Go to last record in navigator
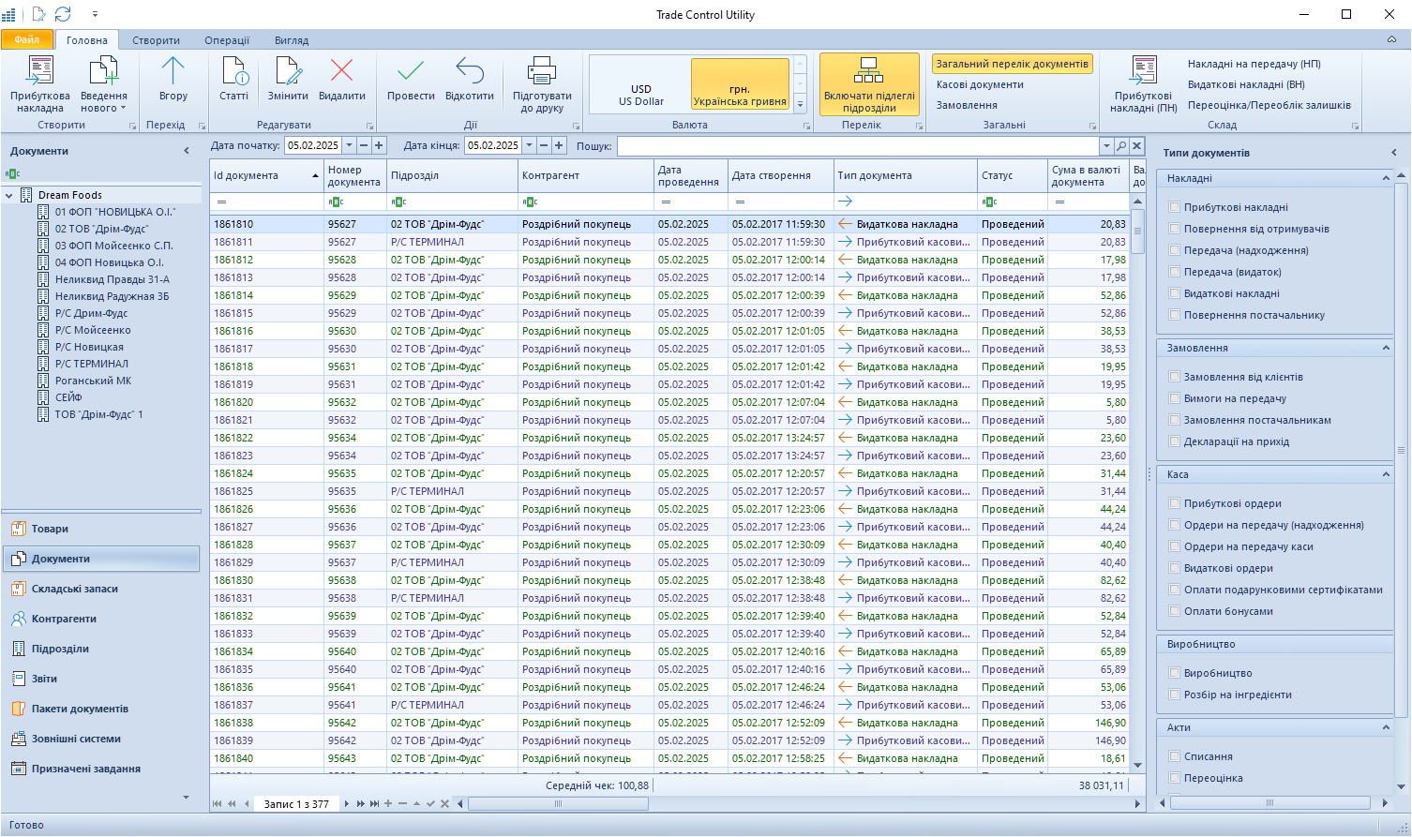The image size is (1412, 837). pyautogui.click(x=375, y=804)
